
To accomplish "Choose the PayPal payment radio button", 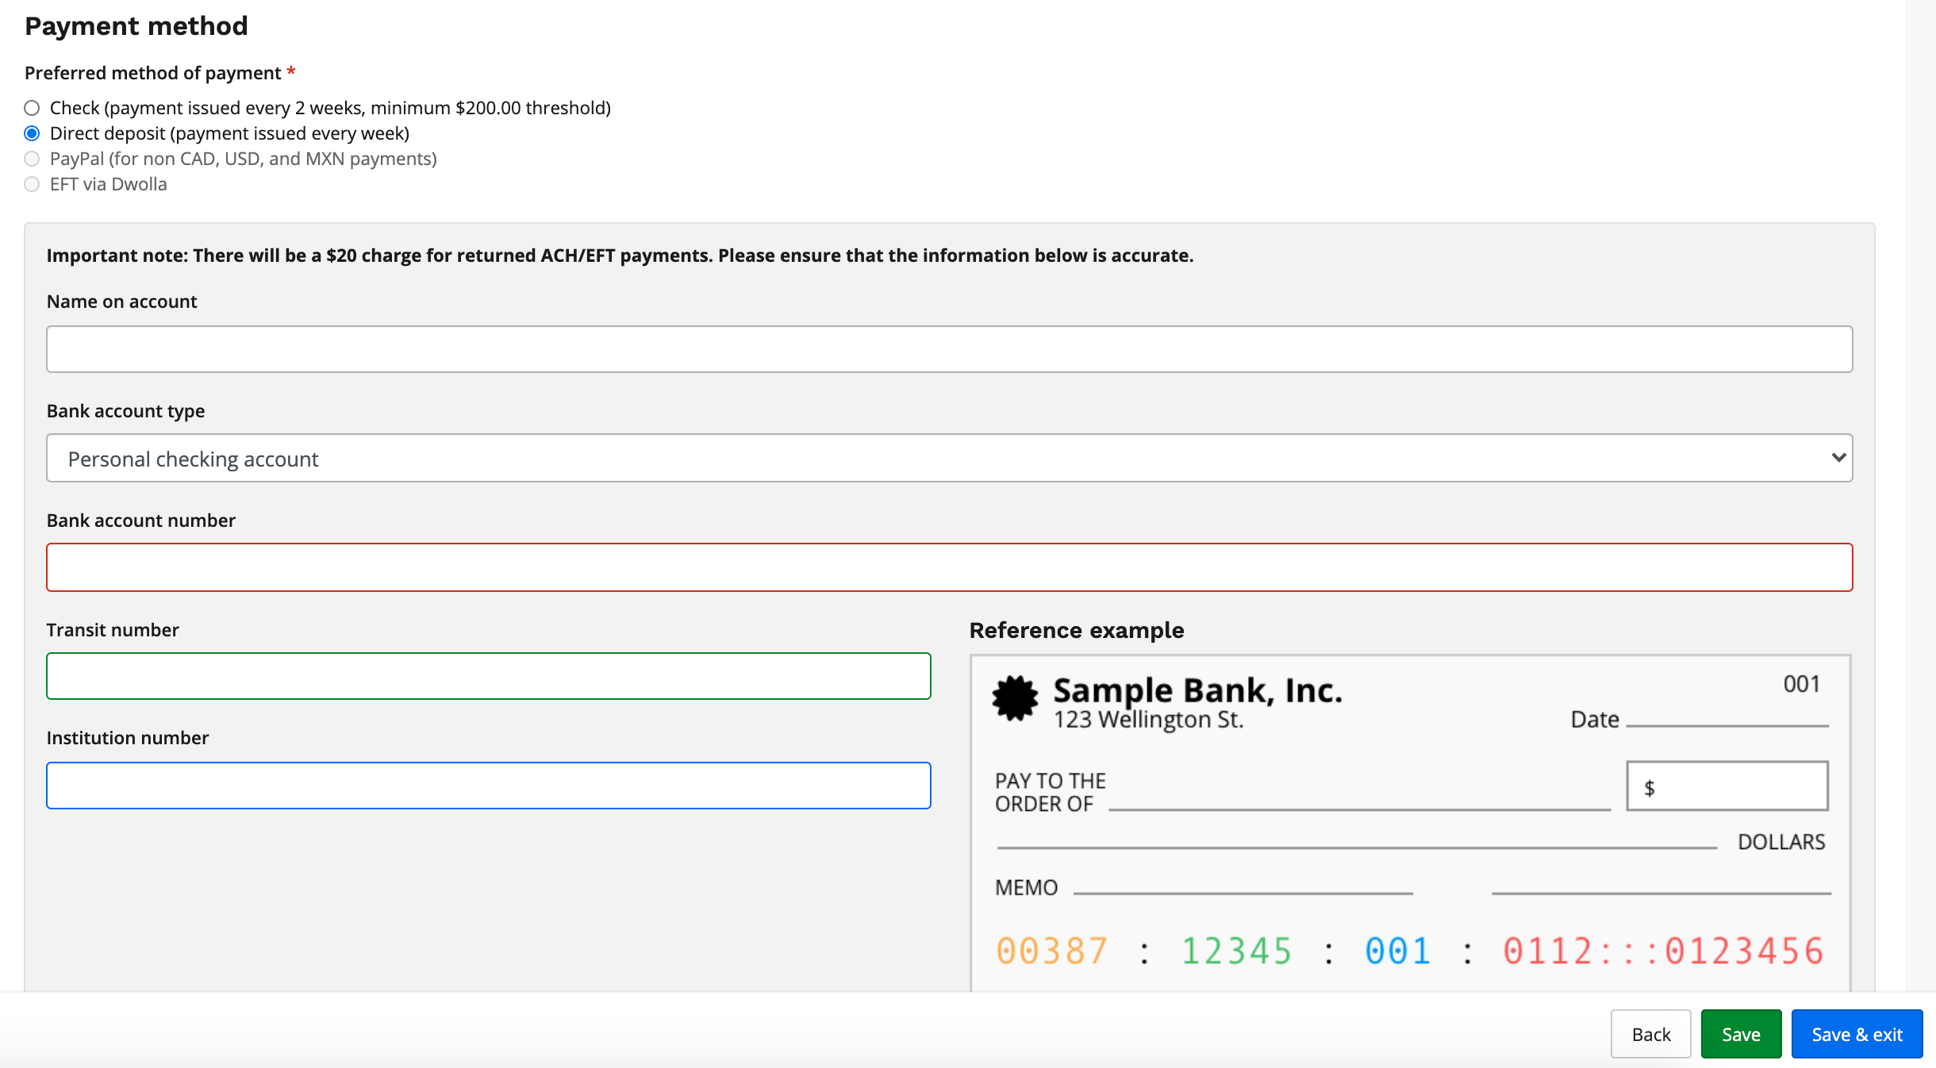I will [32, 159].
